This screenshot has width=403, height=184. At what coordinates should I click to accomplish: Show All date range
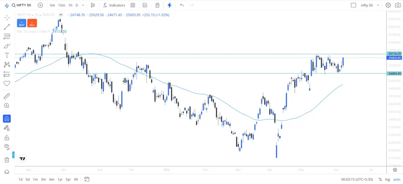point(76,179)
